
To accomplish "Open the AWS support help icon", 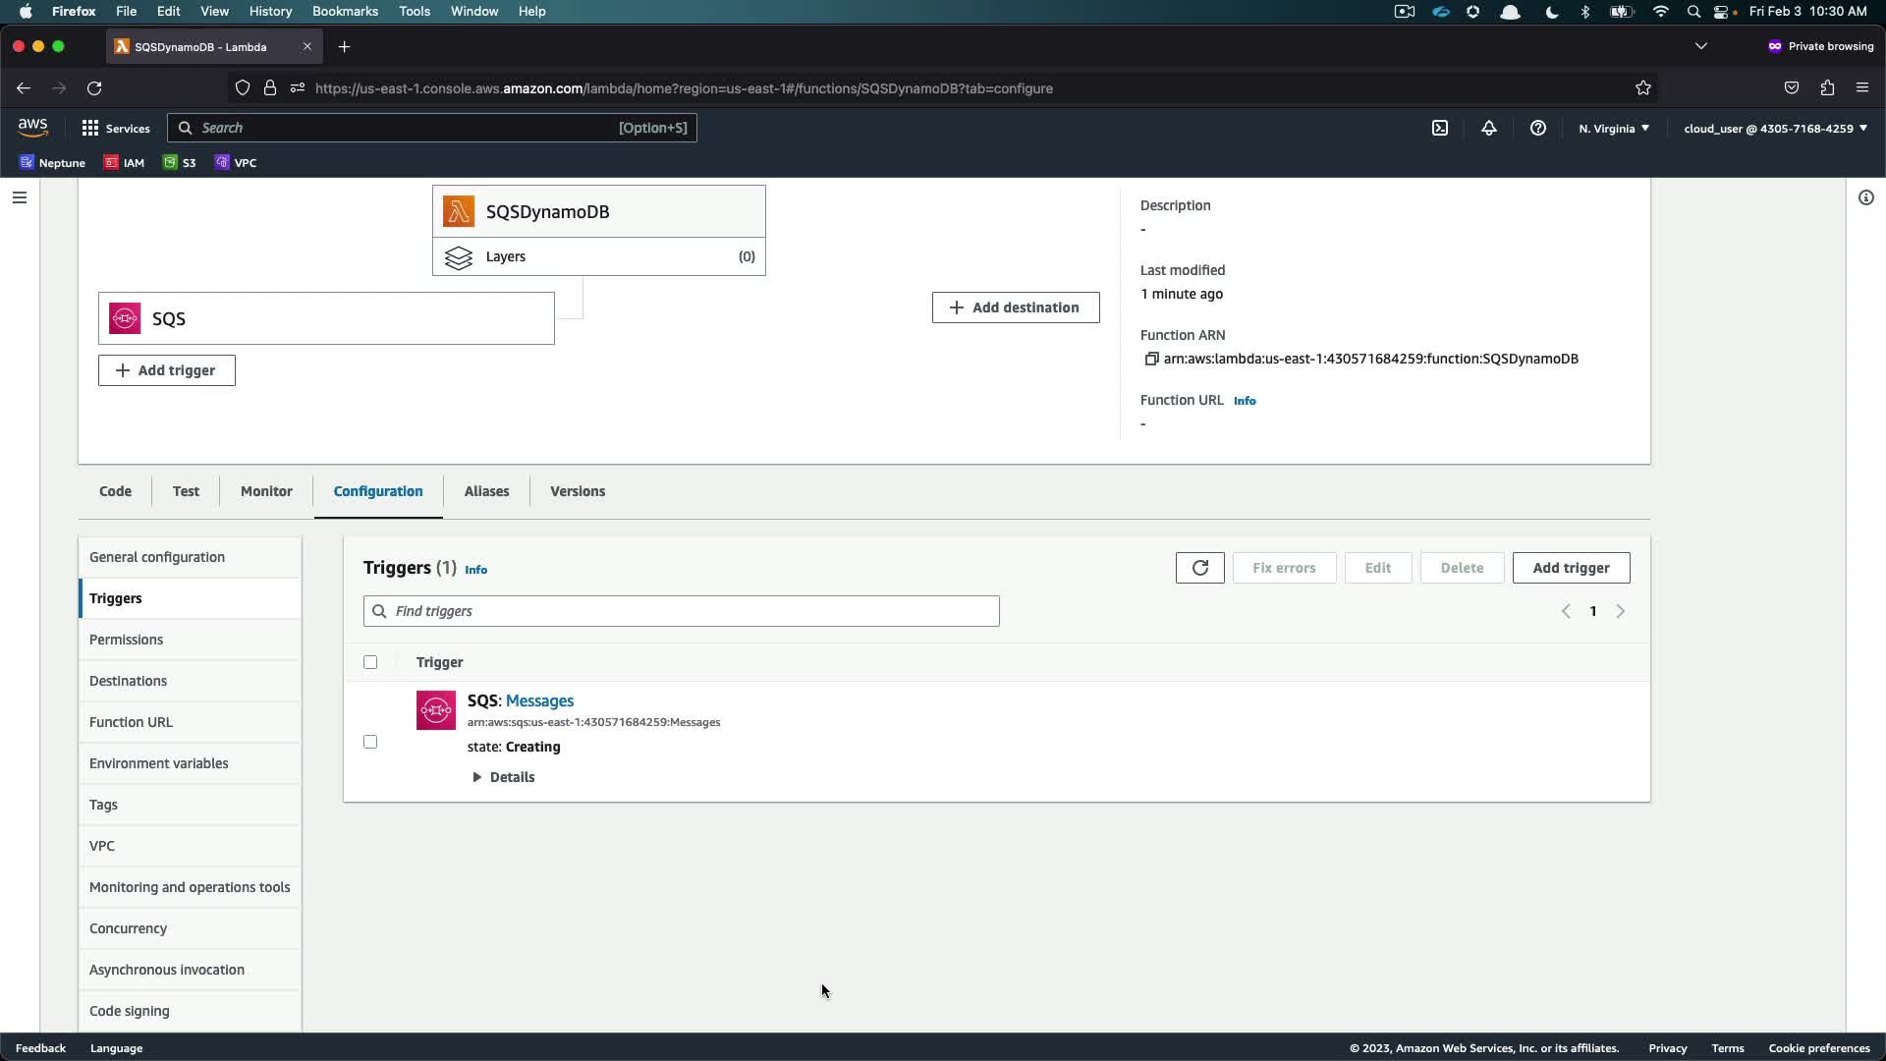I will click(x=1538, y=129).
